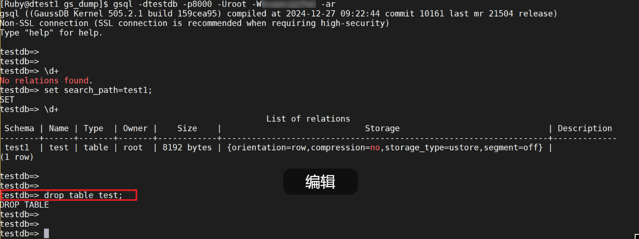The image size is (639, 239).
Task: Click the 'Description' column header
Action: point(585,128)
